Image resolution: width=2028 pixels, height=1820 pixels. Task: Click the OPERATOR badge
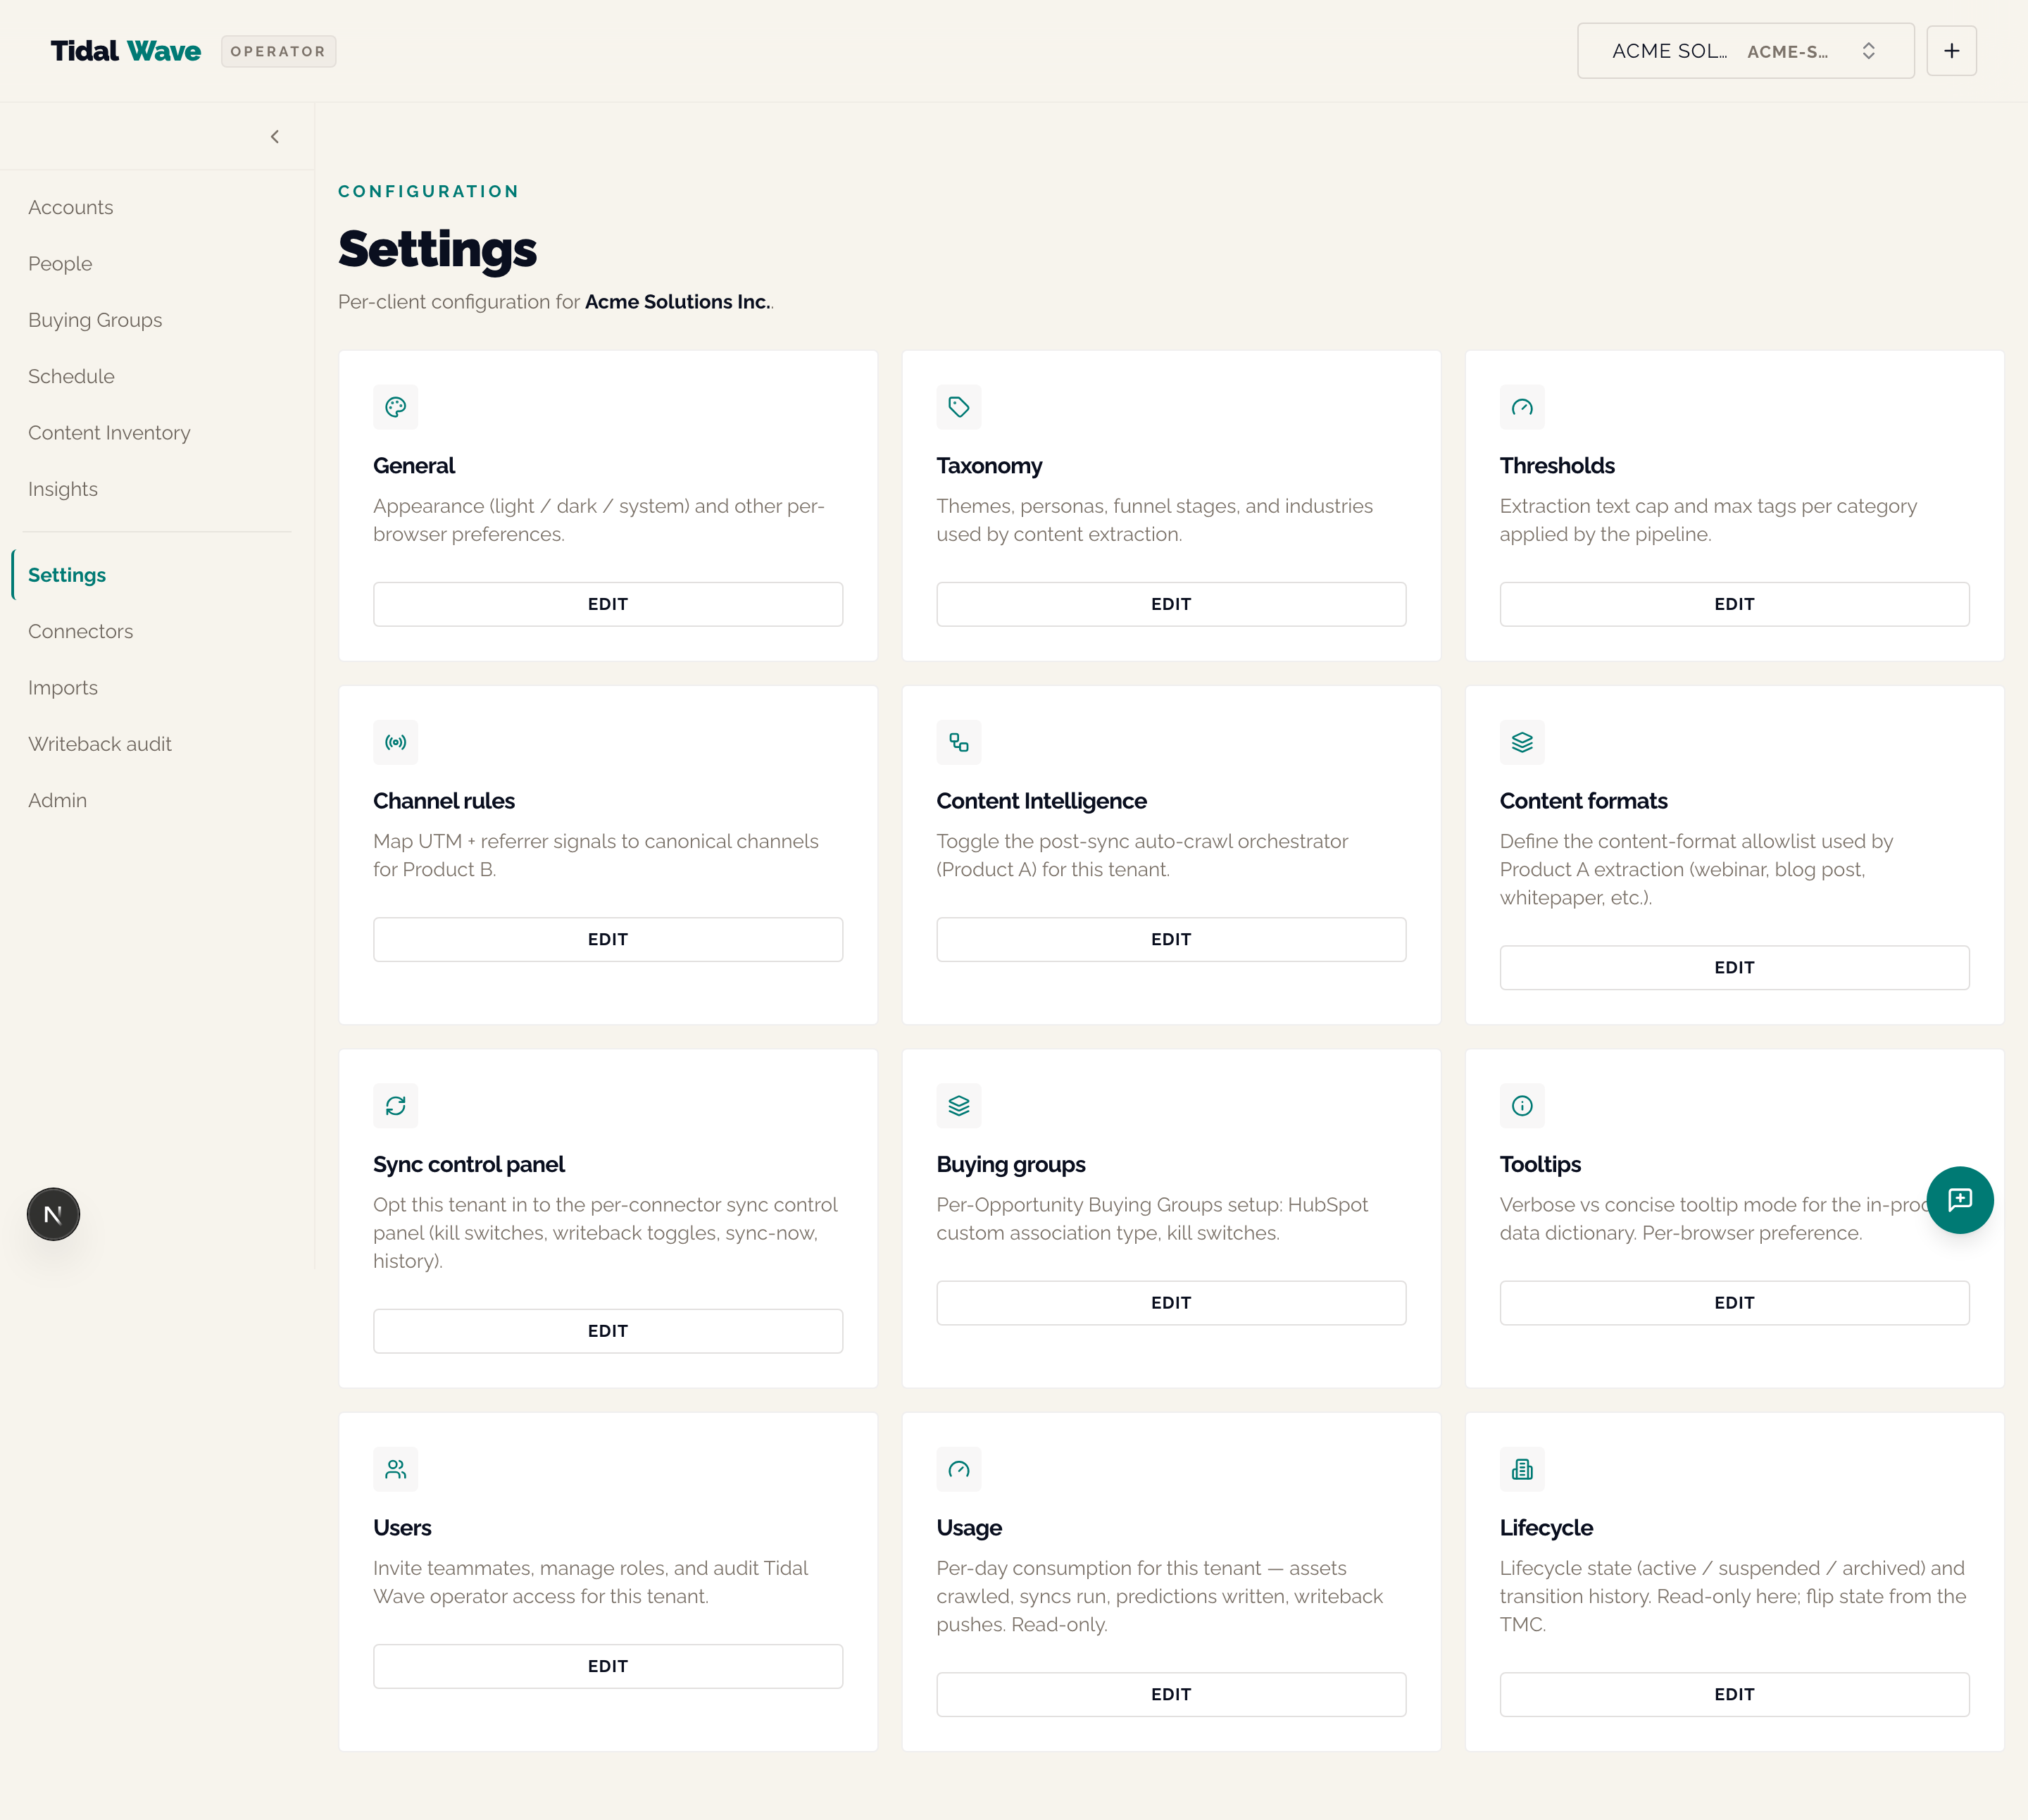[x=278, y=51]
